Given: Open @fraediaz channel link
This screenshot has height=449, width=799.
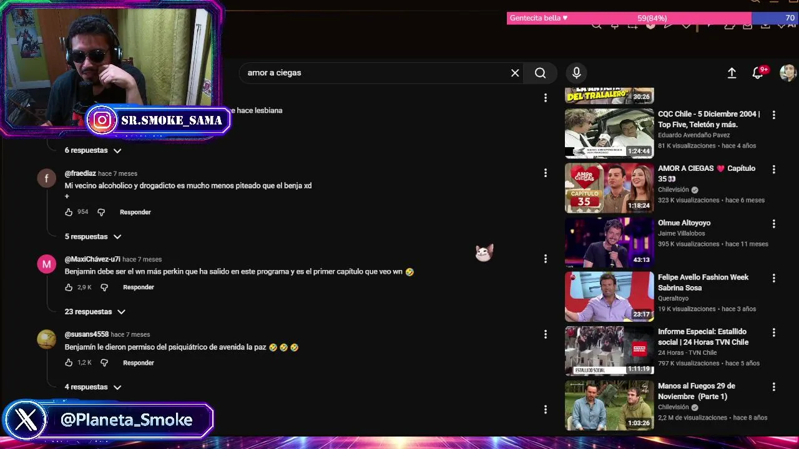Looking at the screenshot, I should pos(81,174).
